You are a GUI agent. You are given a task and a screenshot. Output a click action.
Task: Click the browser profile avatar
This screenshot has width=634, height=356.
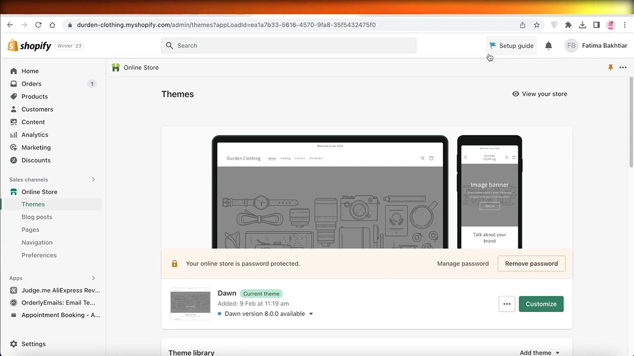tap(611, 25)
